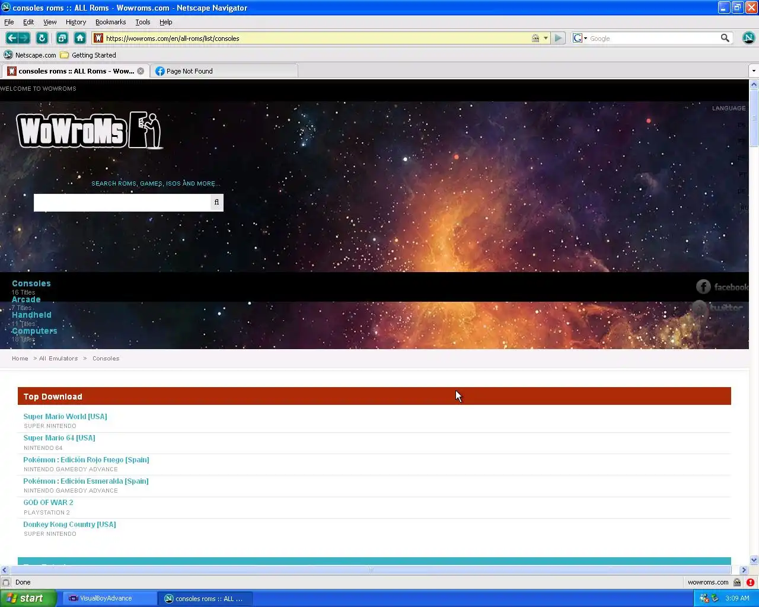Viewport: 759px width, 607px height.
Task: Click the Safely Remove Hardware tray icon
Action: [x=715, y=598]
